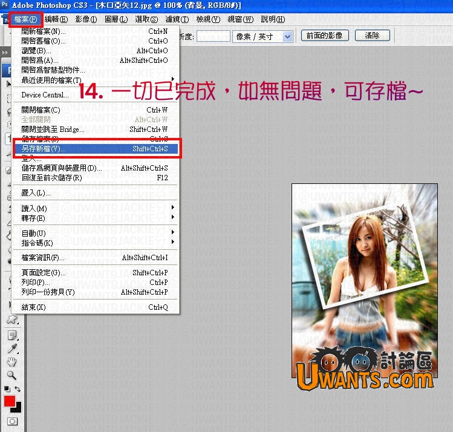Viewport: 453px width, 432px height.
Task: Expand the 轉存(E) submenu
Action: pos(95,218)
